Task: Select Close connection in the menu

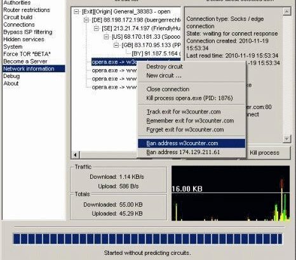Action: 168,89
